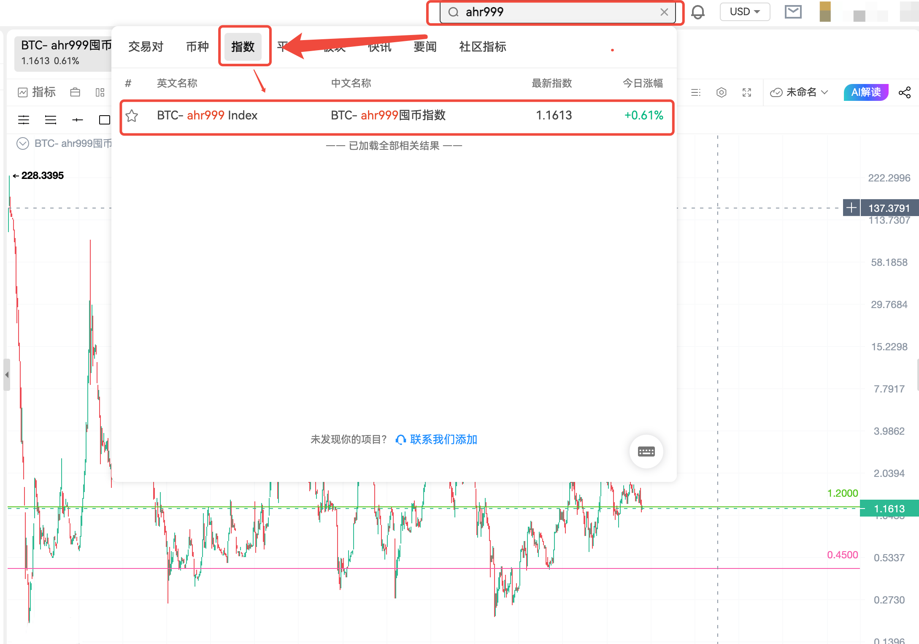Viewport: 919px width, 644px height.
Task: Enter fullscreen with the expand icon
Action: [x=747, y=92]
